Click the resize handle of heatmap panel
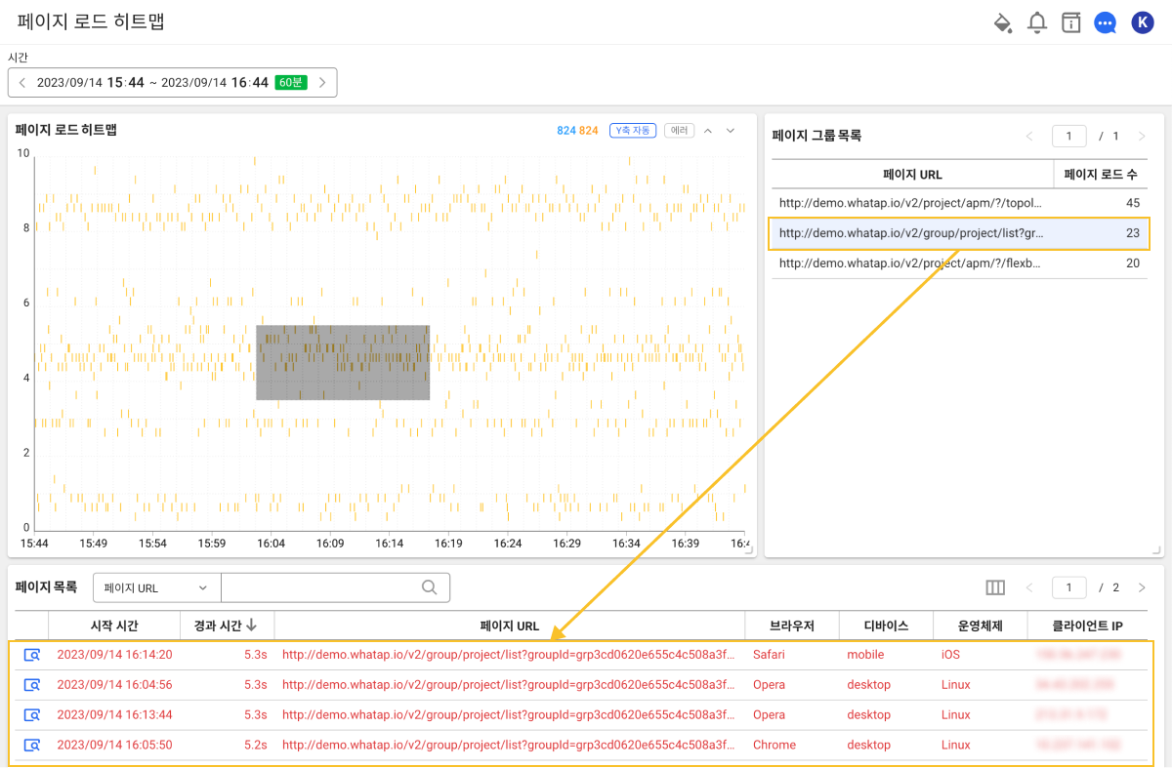 click(x=750, y=551)
